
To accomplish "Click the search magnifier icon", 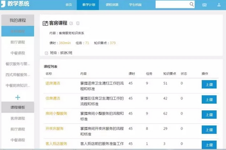I will [192, 5].
